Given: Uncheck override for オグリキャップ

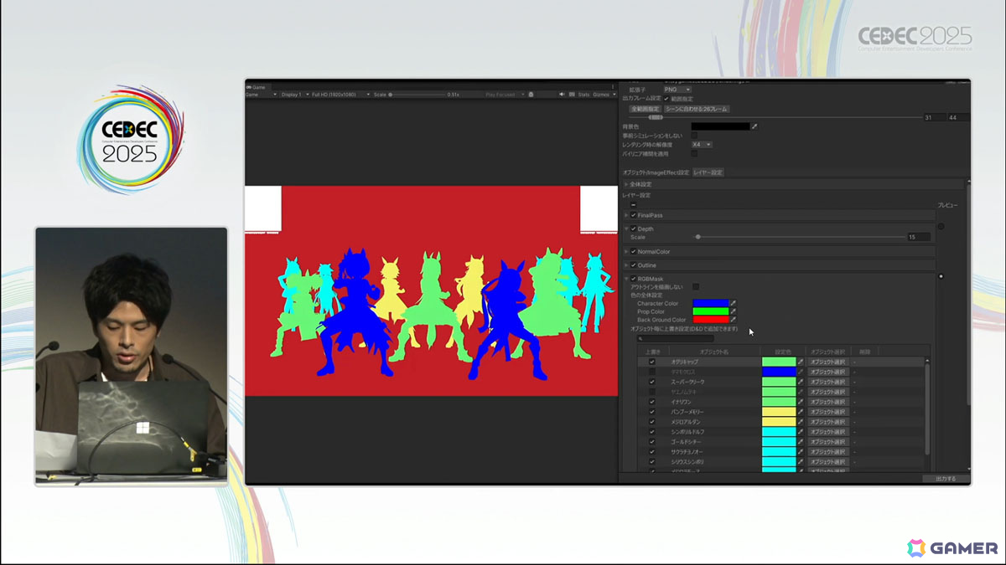Looking at the screenshot, I should click(x=652, y=362).
